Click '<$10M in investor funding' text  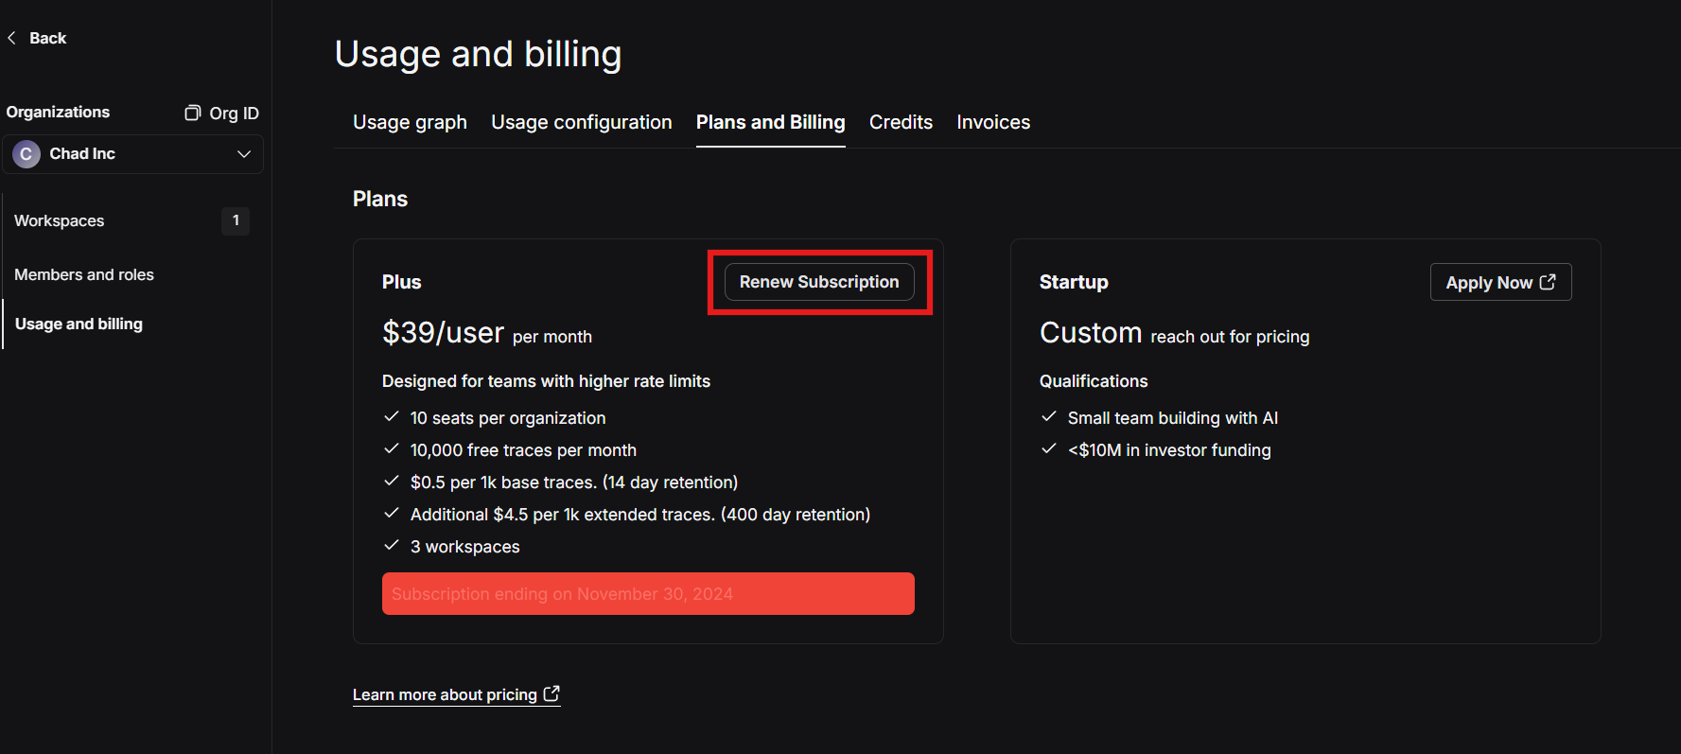pyautogui.click(x=1169, y=450)
